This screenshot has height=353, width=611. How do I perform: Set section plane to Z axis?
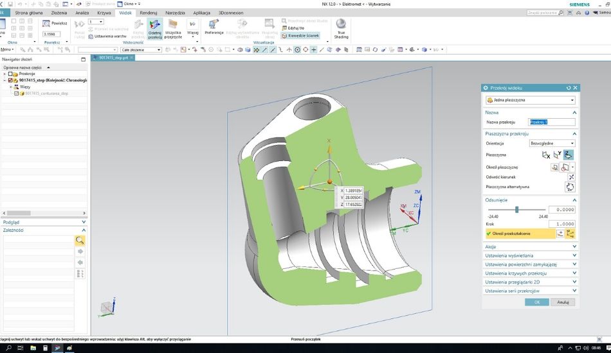pyautogui.click(x=569, y=155)
